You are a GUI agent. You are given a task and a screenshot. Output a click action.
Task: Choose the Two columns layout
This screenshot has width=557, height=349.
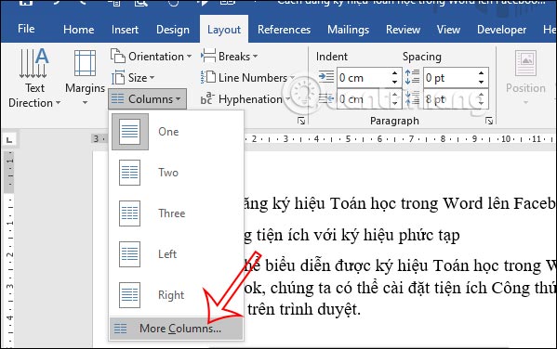pyautogui.click(x=176, y=173)
